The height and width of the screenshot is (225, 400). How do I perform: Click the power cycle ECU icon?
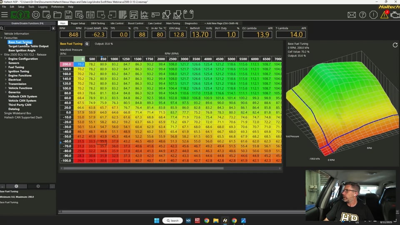[x=36, y=15]
